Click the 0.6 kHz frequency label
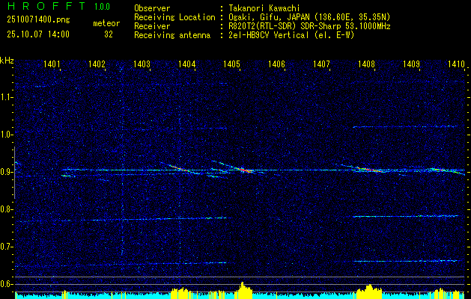 point(5,284)
